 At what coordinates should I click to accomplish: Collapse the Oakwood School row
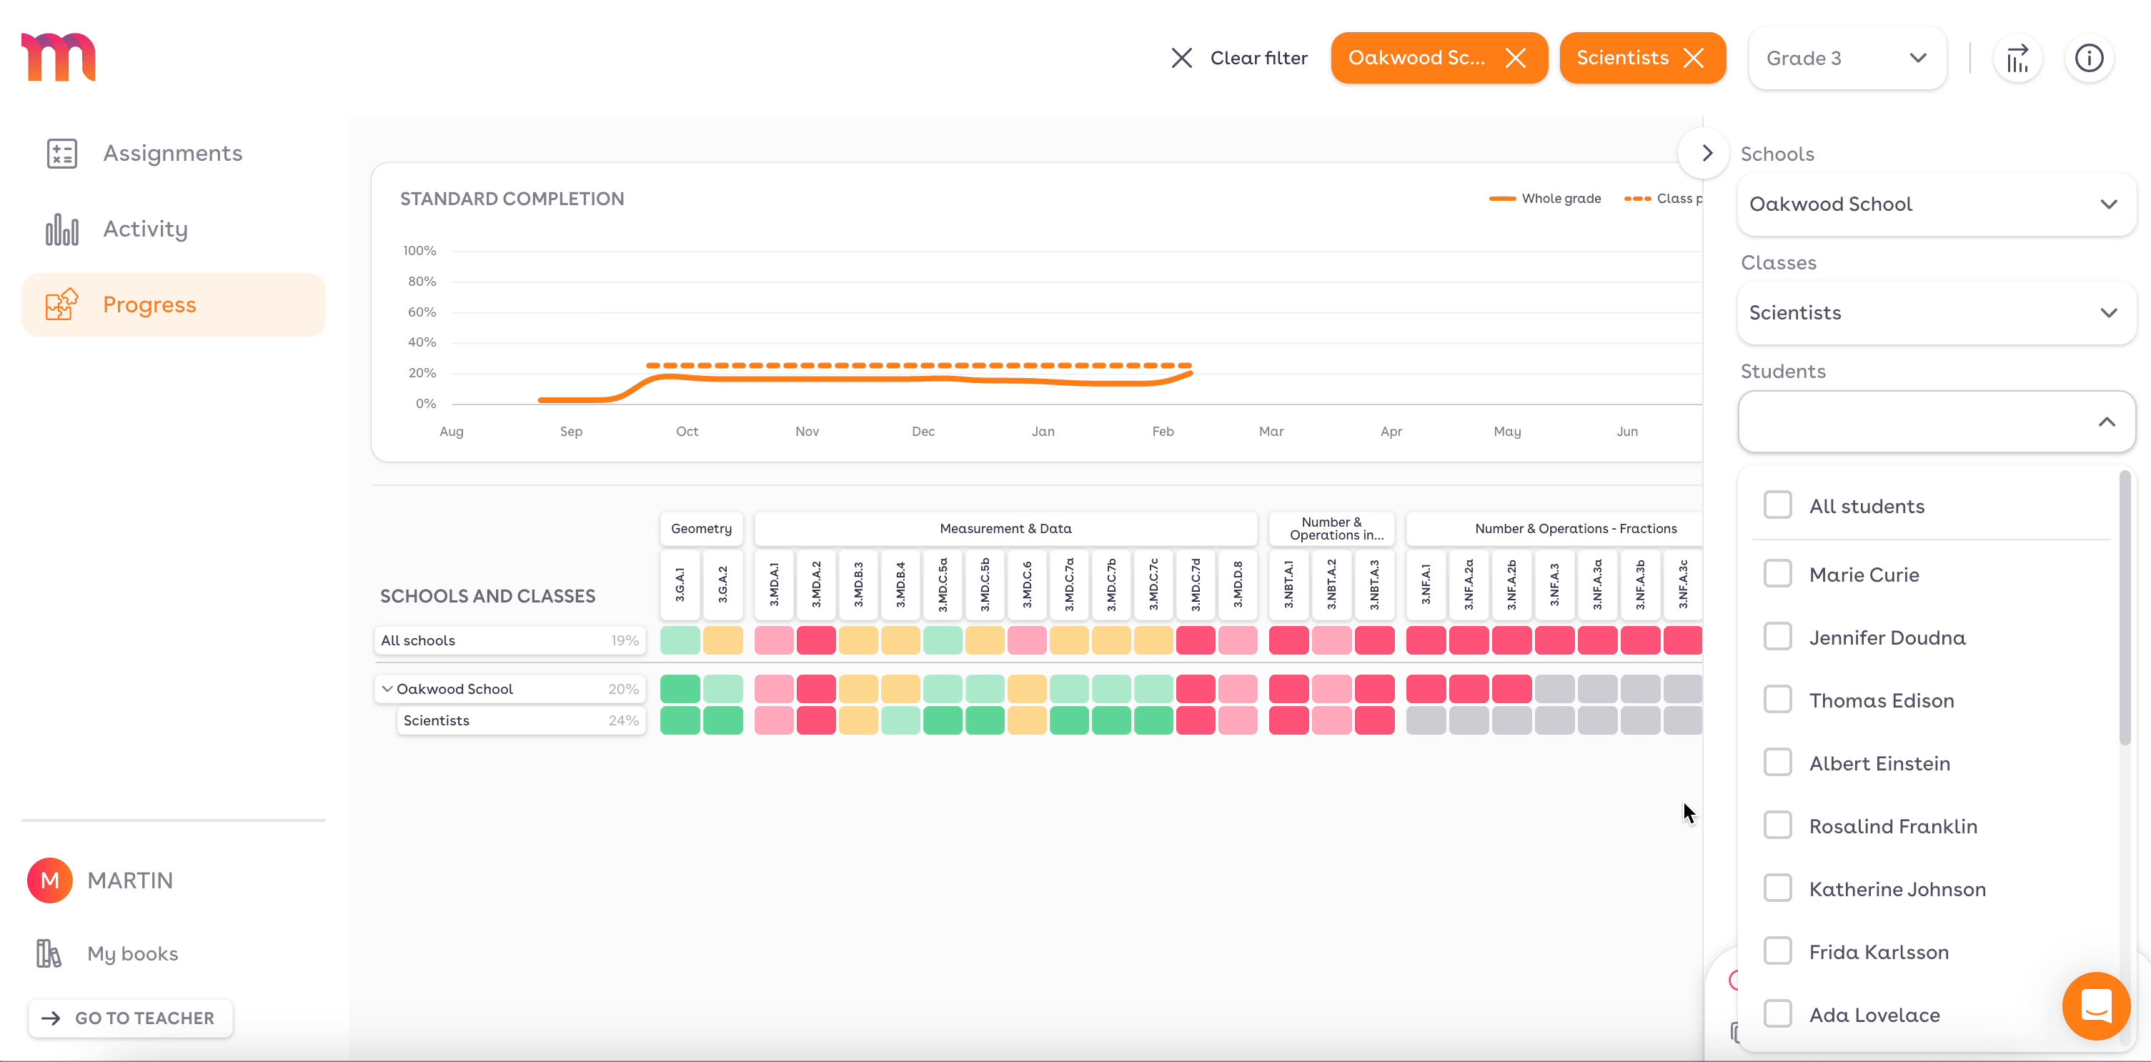387,689
